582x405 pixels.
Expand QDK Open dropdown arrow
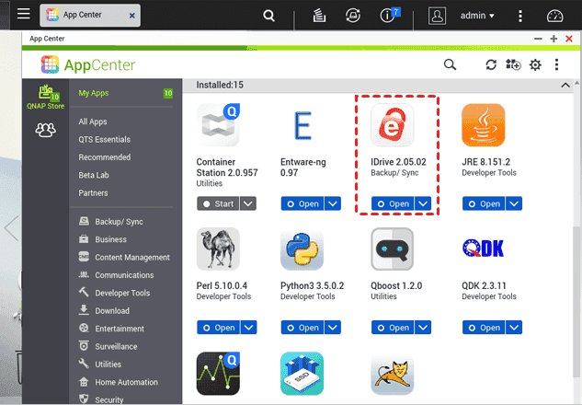click(x=514, y=328)
